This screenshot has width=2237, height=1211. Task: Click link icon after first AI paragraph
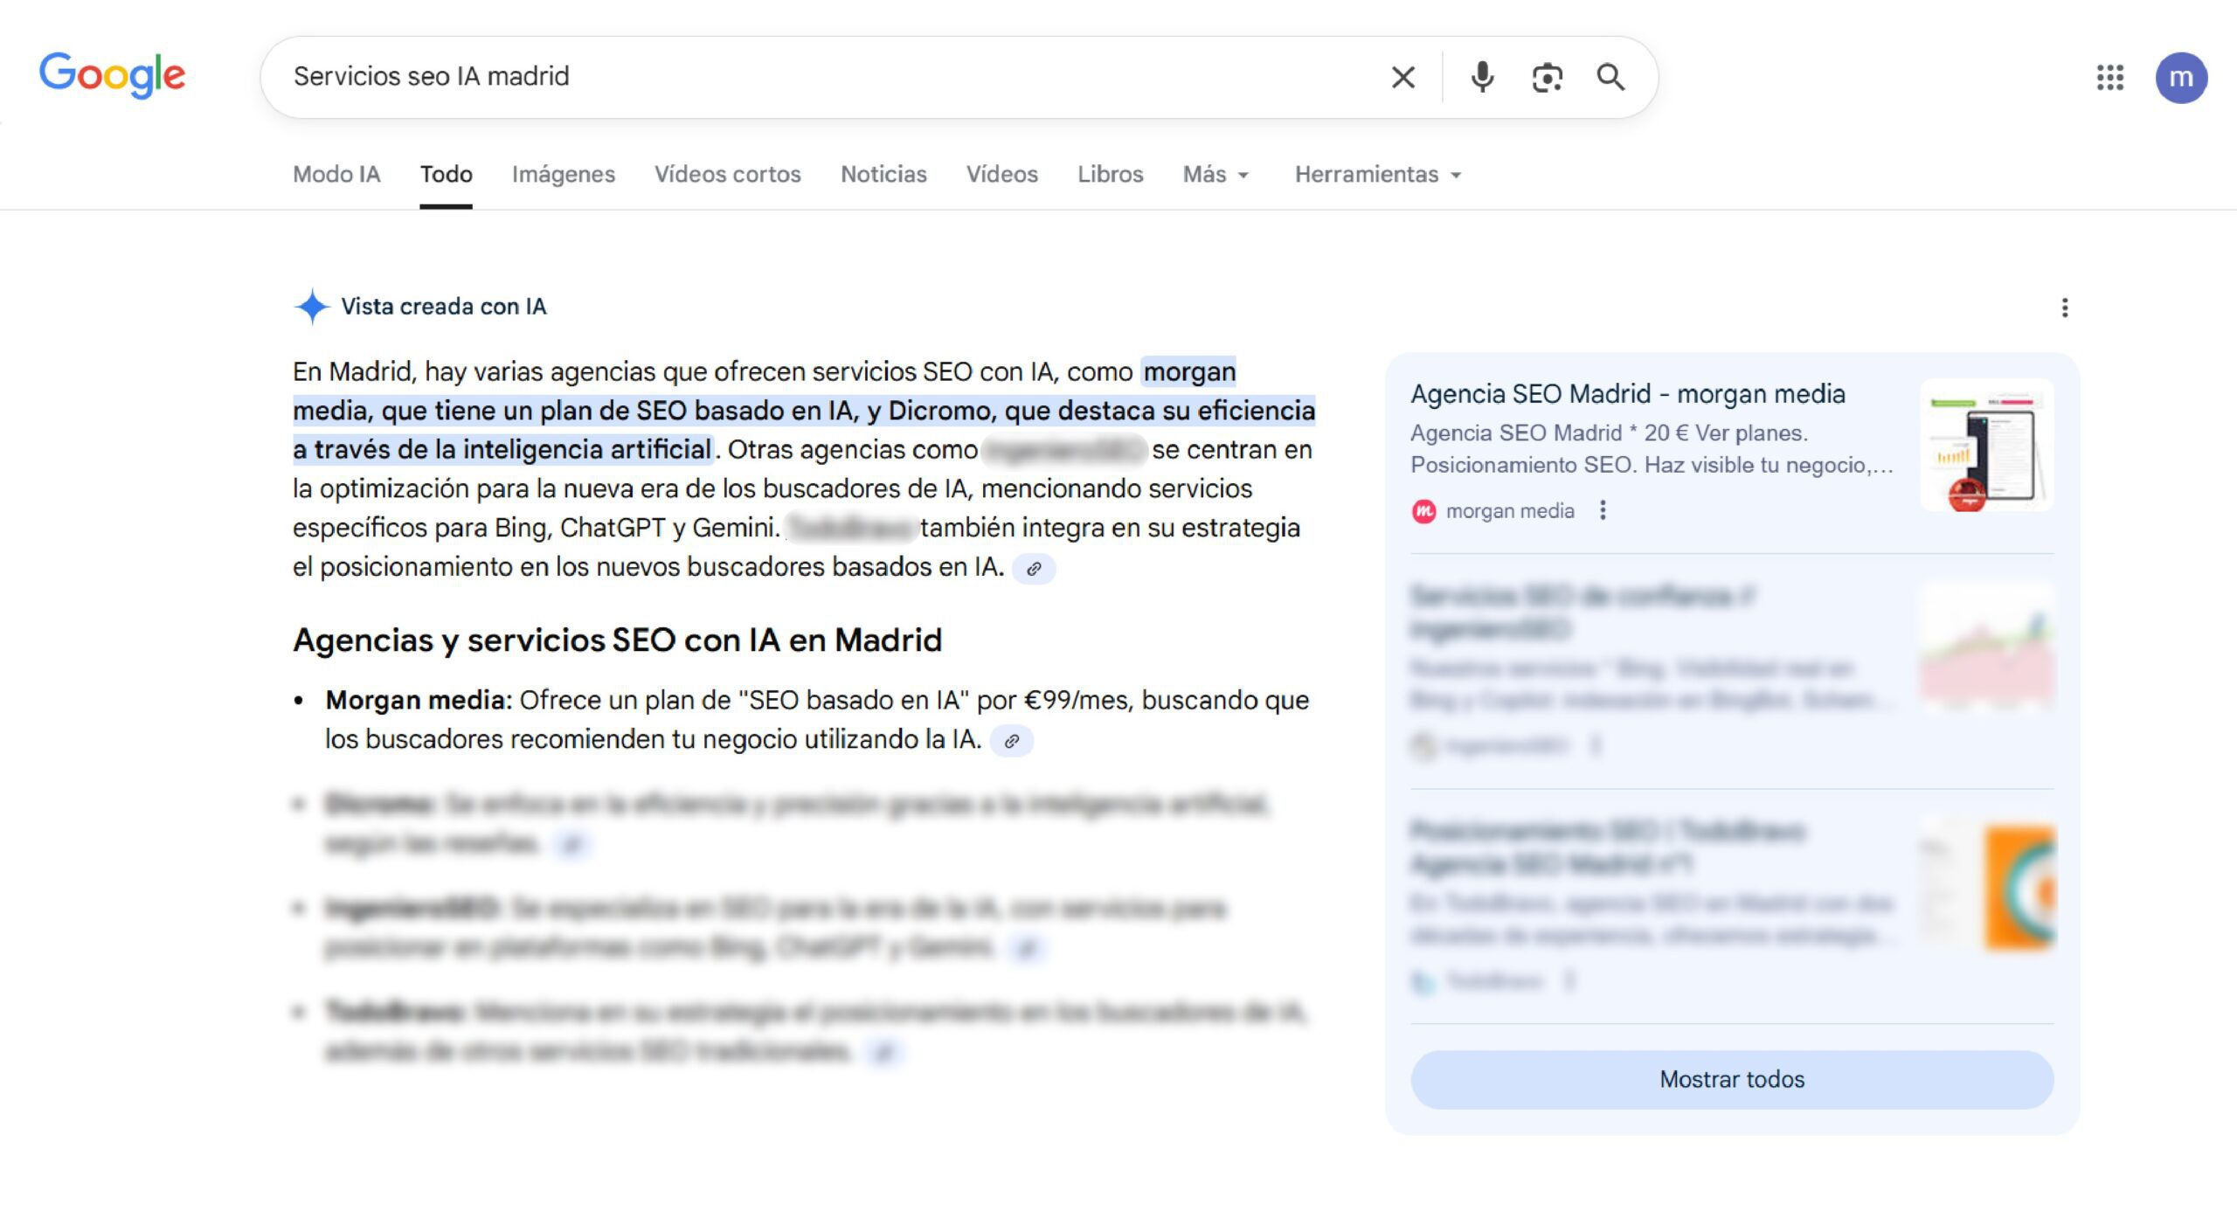click(1034, 569)
